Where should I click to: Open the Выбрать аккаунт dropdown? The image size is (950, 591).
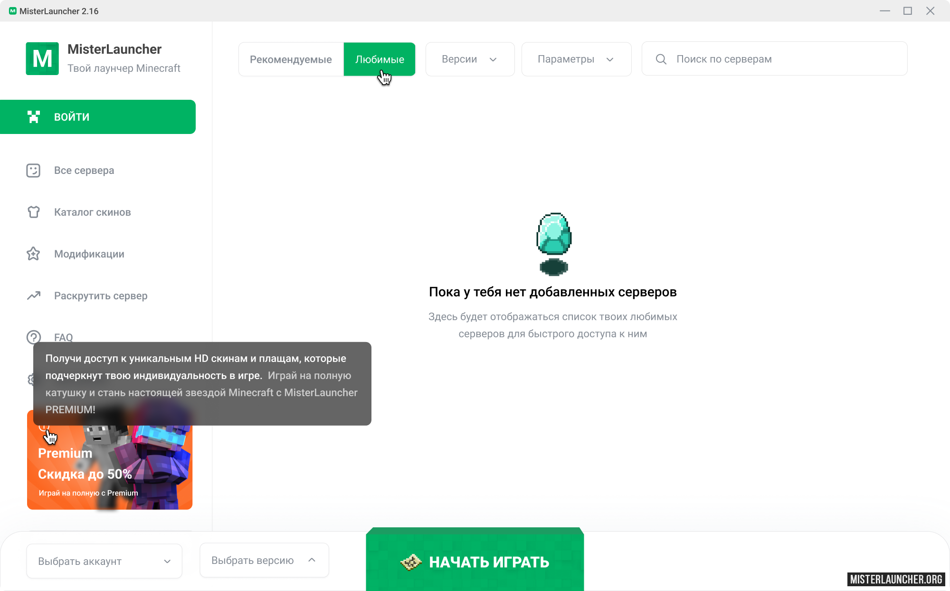tap(104, 561)
